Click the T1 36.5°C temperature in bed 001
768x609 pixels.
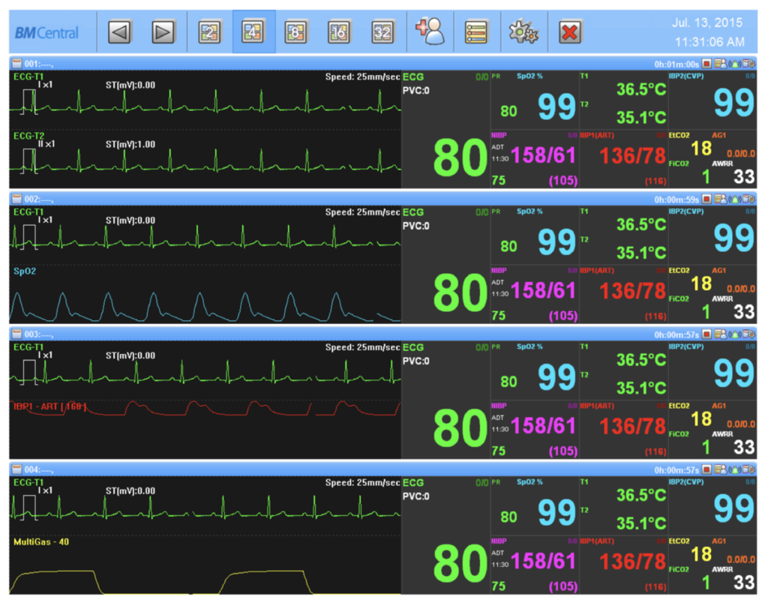(641, 90)
